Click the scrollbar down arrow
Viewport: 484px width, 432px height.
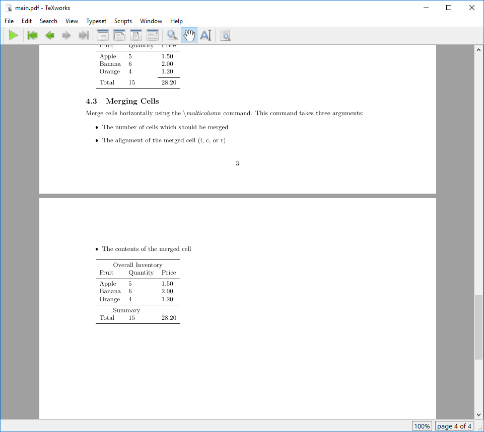(478, 415)
